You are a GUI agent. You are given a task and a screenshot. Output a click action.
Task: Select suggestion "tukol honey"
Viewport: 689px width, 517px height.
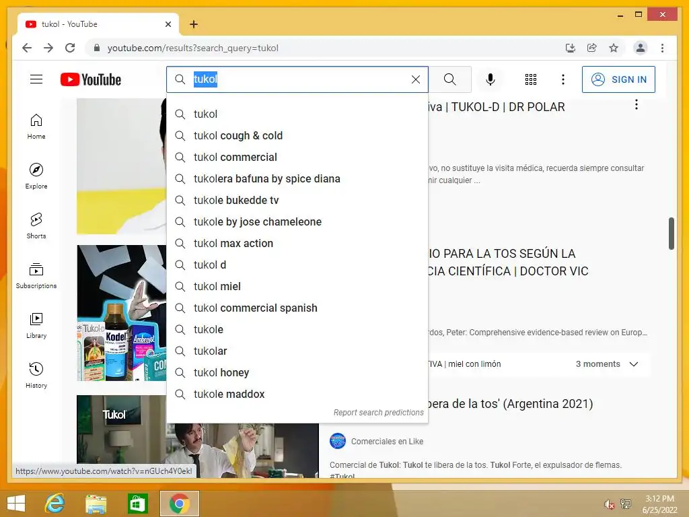point(297,372)
